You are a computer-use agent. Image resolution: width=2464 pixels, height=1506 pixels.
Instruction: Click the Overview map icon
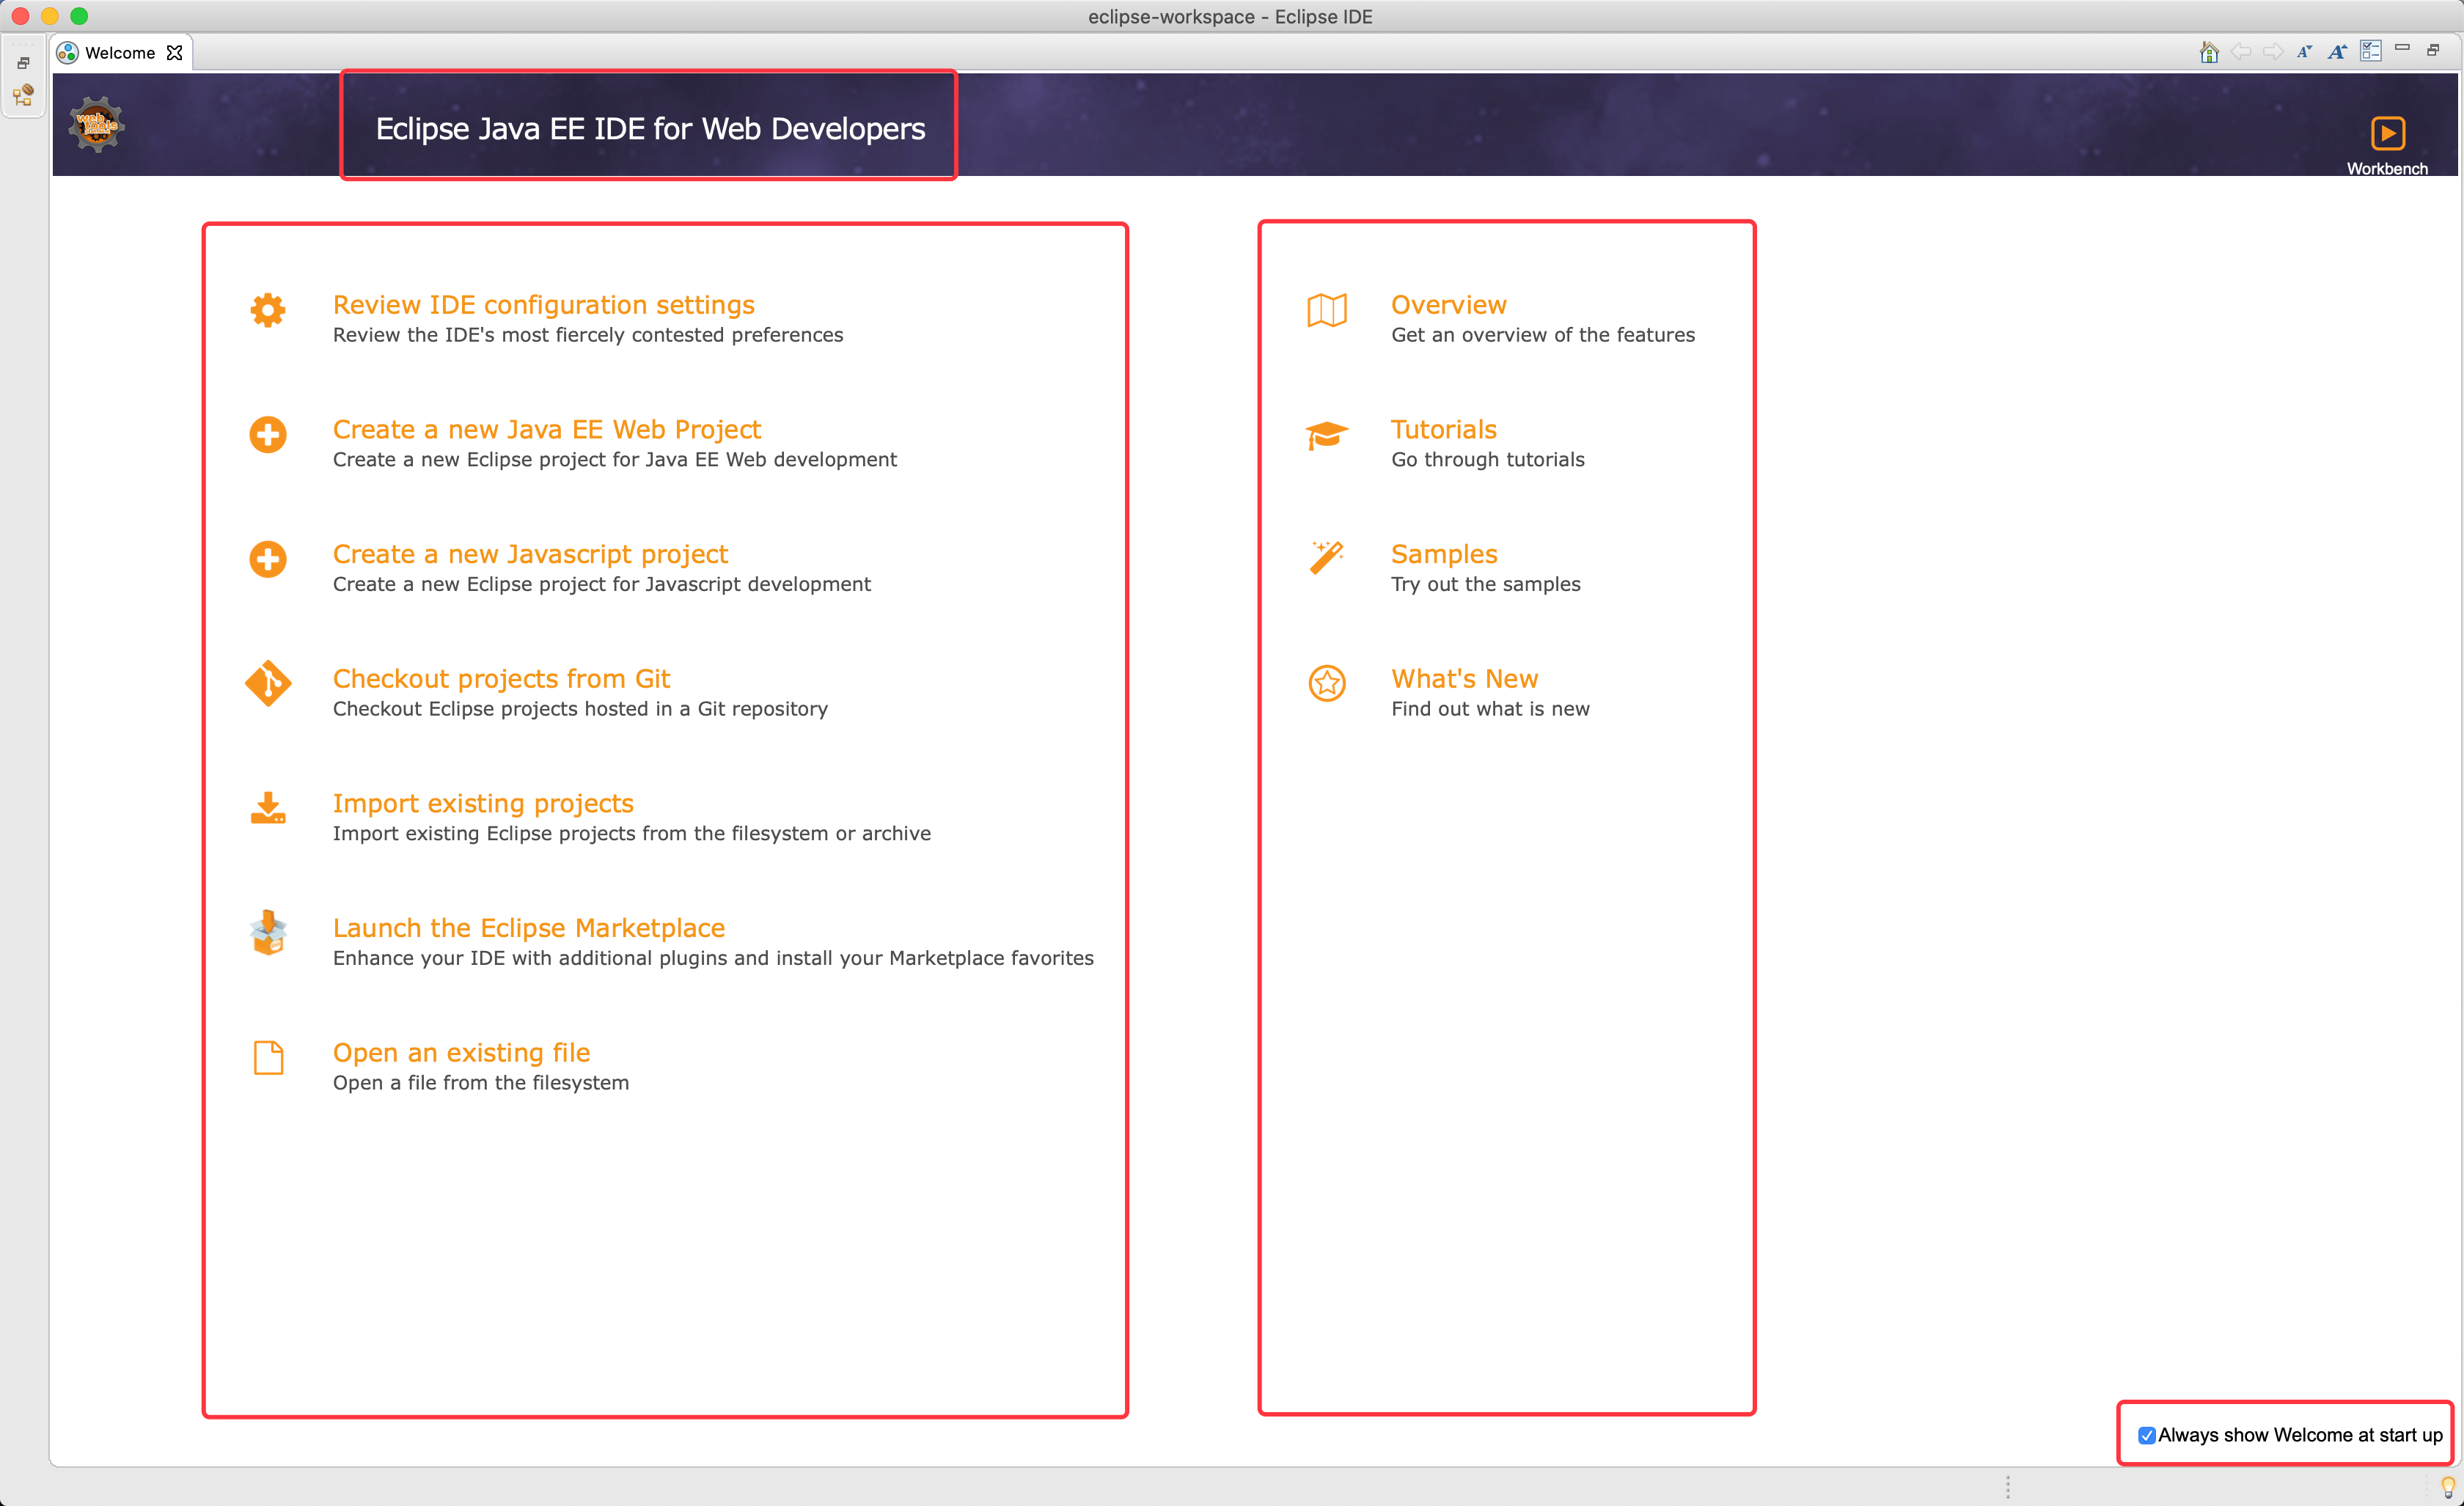pyautogui.click(x=1327, y=310)
